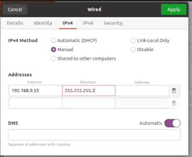This screenshot has height=157, width=192.
Task: Toggle the Automatic DNS switch
Action: click(172, 123)
